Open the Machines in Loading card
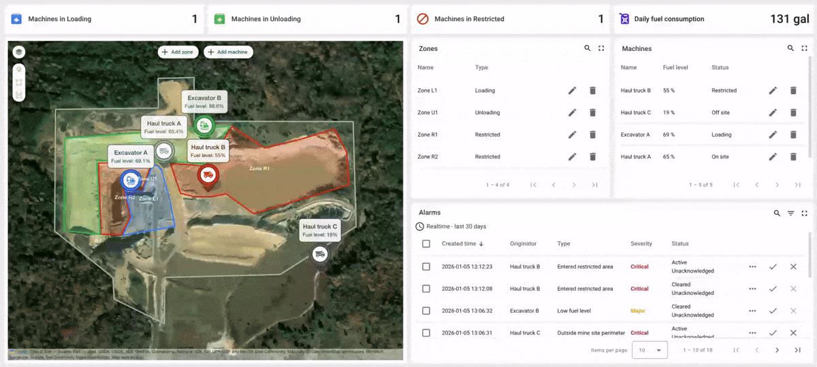 pos(103,19)
